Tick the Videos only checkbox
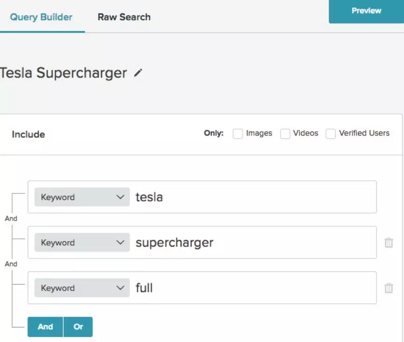Viewport: 404px width, 342px height. pos(285,134)
